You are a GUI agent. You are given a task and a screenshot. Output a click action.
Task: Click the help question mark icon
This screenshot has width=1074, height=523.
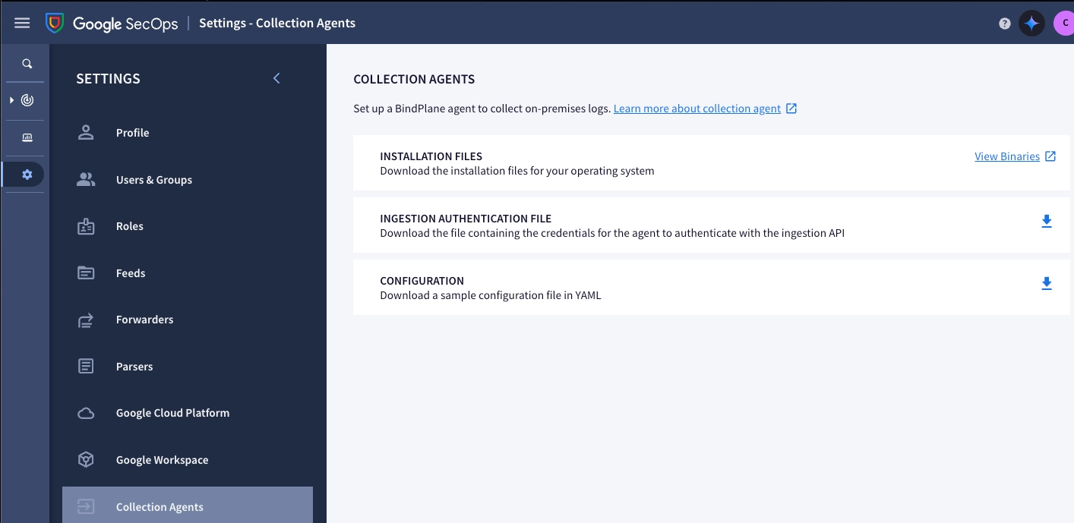(x=1004, y=23)
